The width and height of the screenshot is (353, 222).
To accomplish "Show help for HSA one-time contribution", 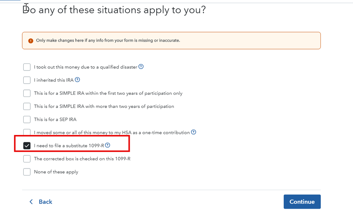I will pos(193,132).
